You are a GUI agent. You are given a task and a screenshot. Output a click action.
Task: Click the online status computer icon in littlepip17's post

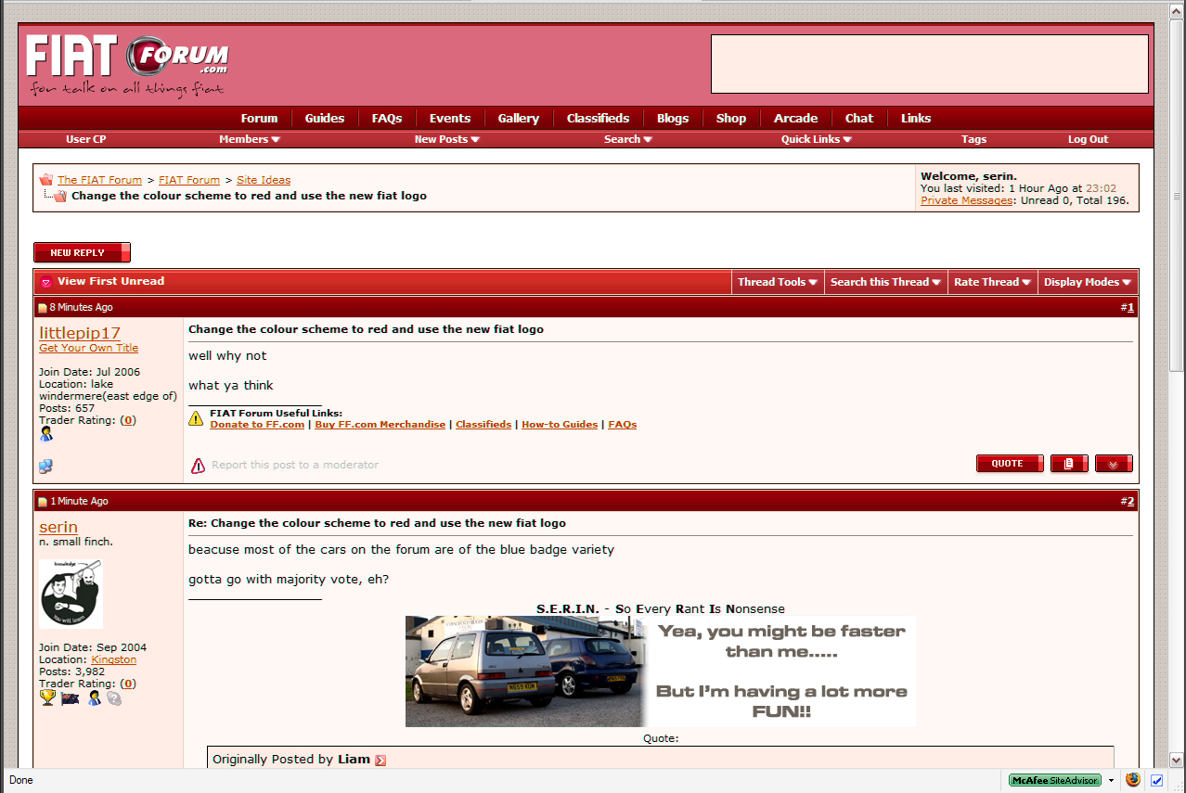click(x=45, y=466)
